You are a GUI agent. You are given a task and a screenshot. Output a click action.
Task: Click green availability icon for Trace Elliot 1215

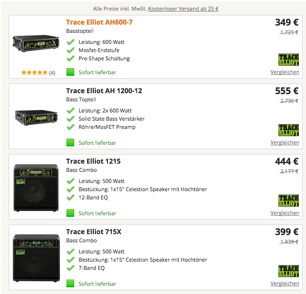tap(70, 213)
